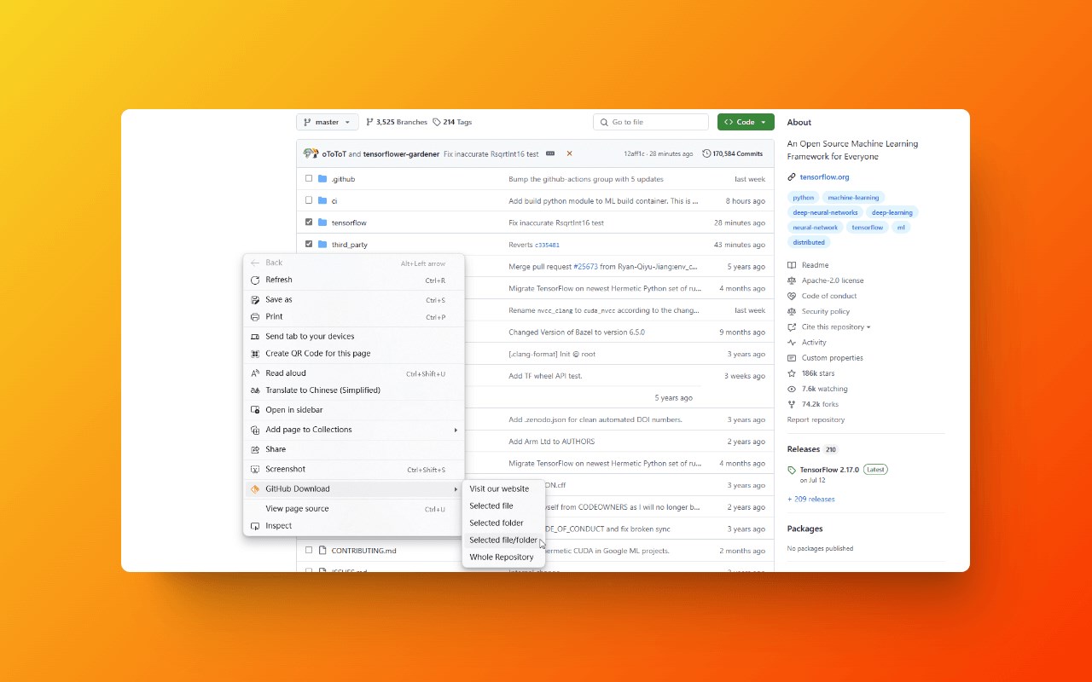The image size is (1092, 682).
Task: Click the tags icon beside 214 Tags
Action: tap(437, 122)
